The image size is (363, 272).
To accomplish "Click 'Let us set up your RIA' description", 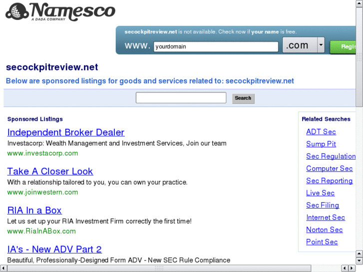I will click(99, 221).
